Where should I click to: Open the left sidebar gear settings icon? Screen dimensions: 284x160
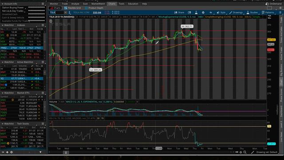(x=12, y=152)
